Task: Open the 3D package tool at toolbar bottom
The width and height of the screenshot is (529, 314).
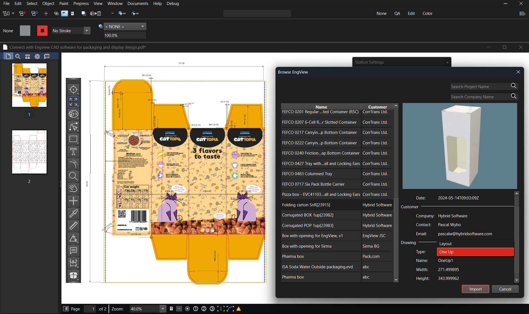Action: 73,276
